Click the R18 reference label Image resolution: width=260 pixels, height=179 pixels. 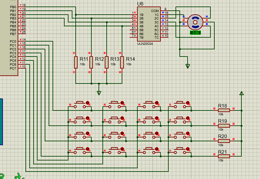click(x=222, y=106)
